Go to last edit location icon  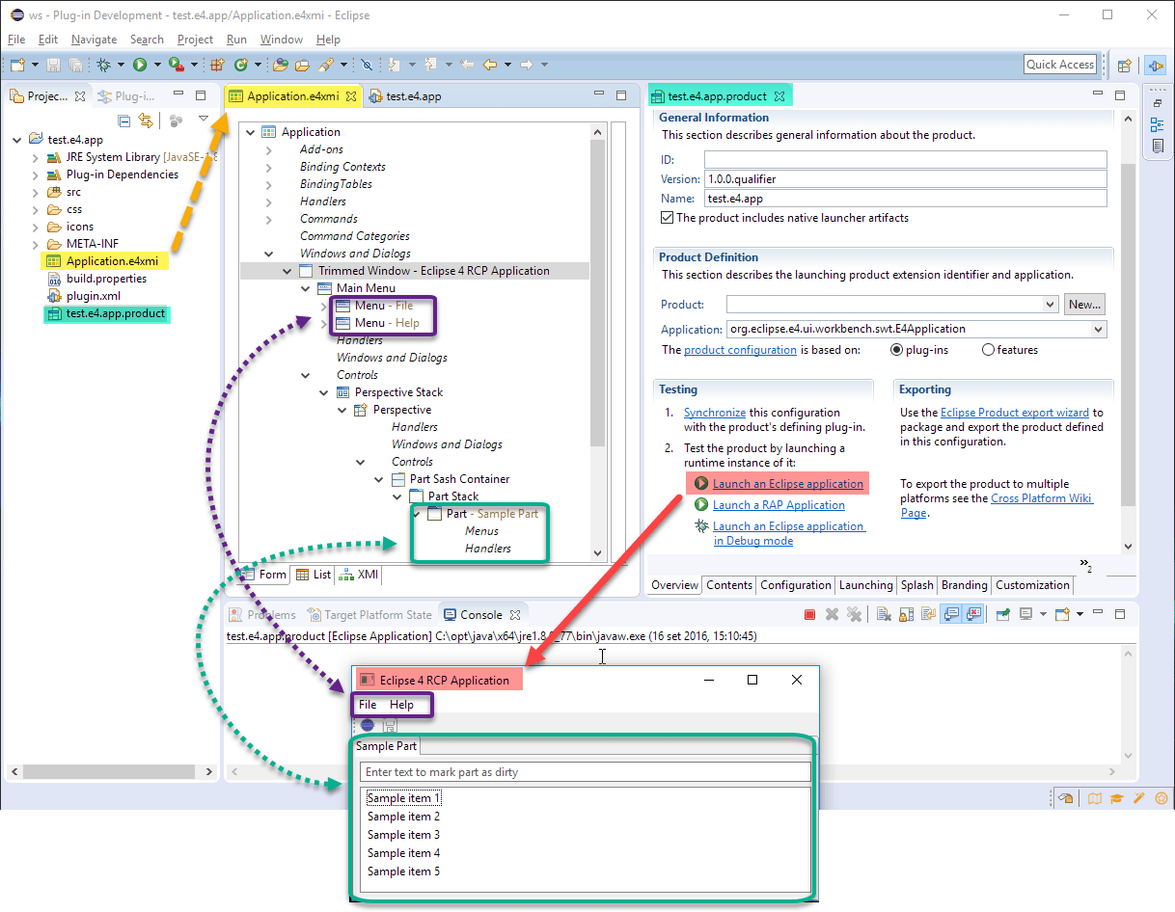pos(468,65)
